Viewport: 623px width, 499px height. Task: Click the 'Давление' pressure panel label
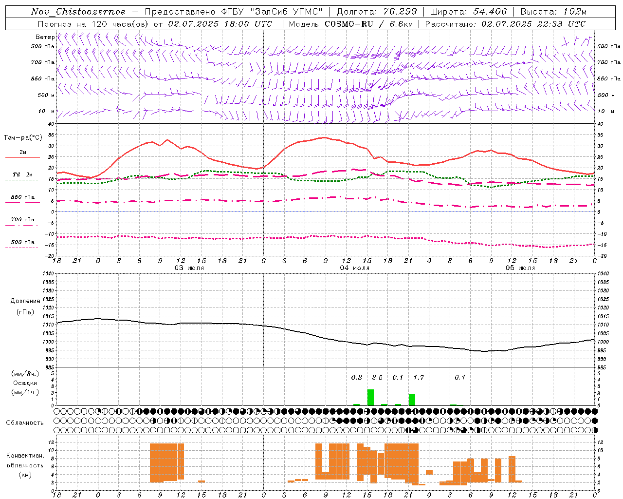coord(25,301)
